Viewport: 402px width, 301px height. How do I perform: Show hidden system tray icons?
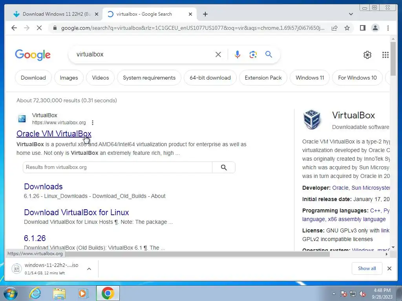(x=334, y=294)
